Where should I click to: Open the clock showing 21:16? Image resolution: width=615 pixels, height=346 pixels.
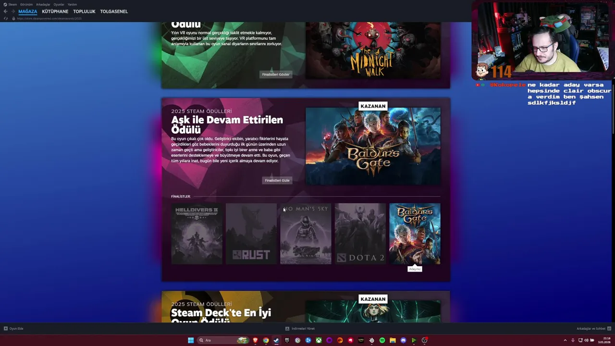(604, 340)
